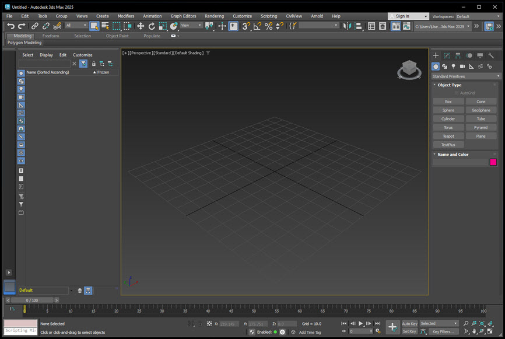Switch to the Object Paint ribbon tab
The width and height of the screenshot is (505, 339).
tap(117, 36)
